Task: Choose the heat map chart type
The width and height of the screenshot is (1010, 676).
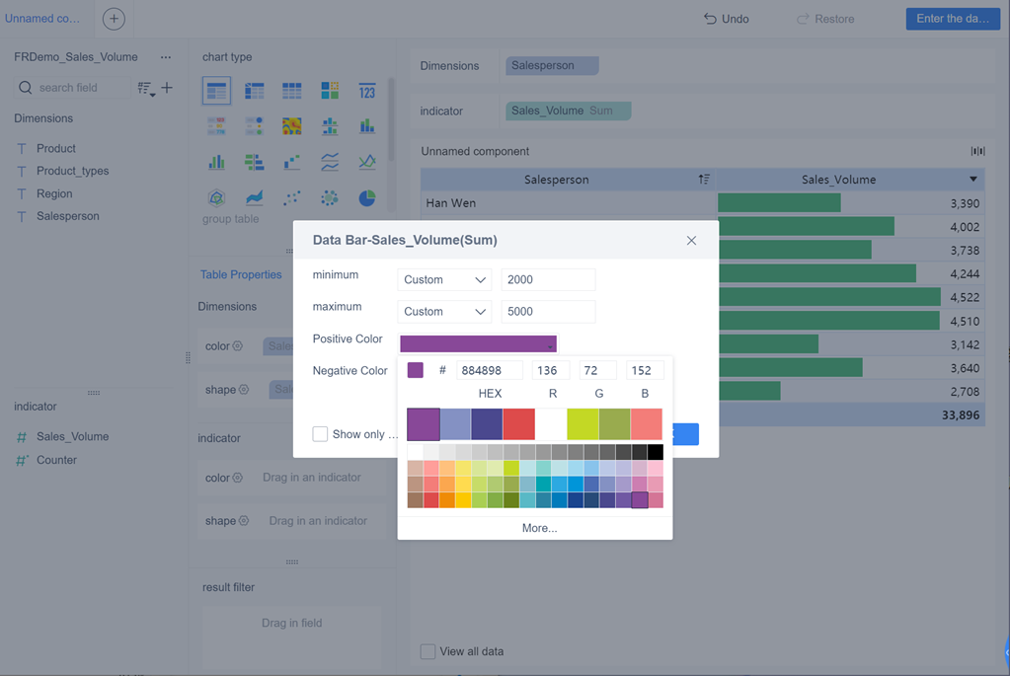Action: point(292,126)
